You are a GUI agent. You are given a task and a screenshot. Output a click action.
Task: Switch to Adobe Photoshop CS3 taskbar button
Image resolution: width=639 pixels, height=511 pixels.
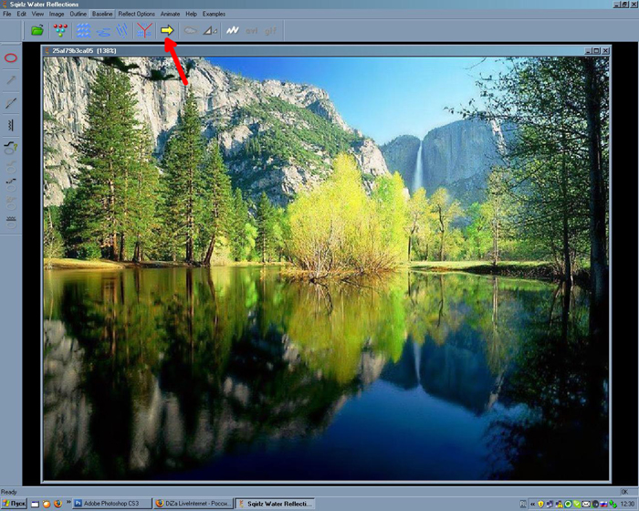(111, 504)
